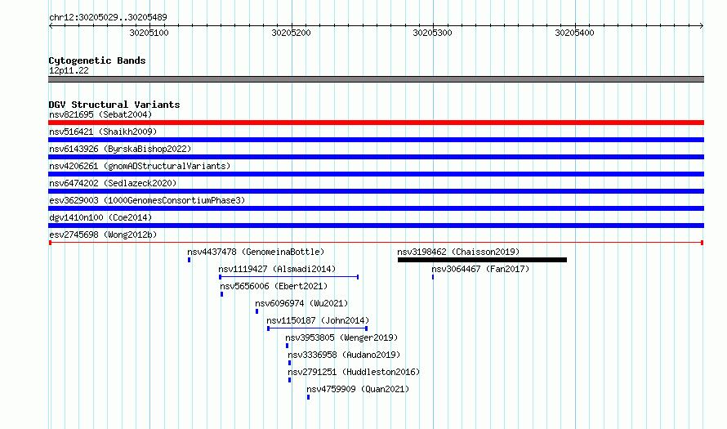Click the esv2745698 (Wong2012b) thin red line
Viewport: 727px width, 429px height.
click(376, 243)
